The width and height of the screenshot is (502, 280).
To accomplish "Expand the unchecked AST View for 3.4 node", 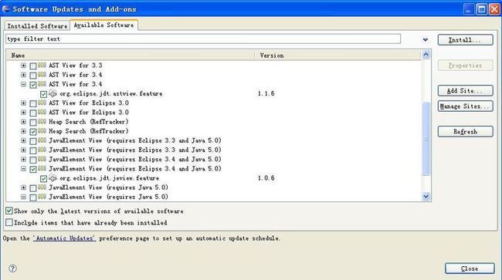I will [23, 75].
